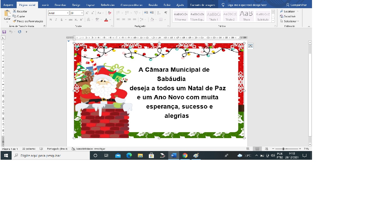Toggle italic formatting with the I button
This screenshot has width=385, height=216.
pyautogui.click(x=56, y=20)
